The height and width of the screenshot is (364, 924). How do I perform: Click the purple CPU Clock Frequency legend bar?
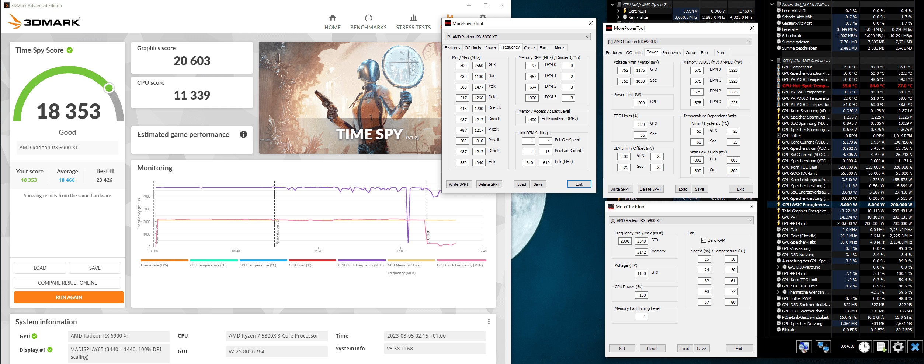point(362,261)
